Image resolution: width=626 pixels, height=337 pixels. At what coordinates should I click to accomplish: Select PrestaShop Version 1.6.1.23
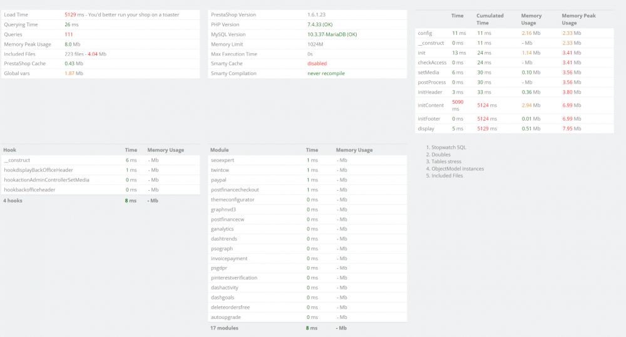316,15
